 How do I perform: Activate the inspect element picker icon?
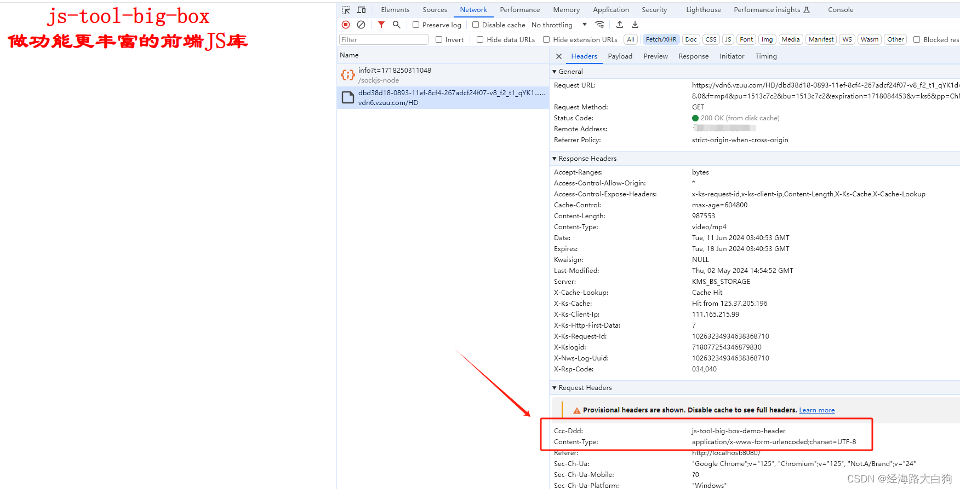[346, 10]
